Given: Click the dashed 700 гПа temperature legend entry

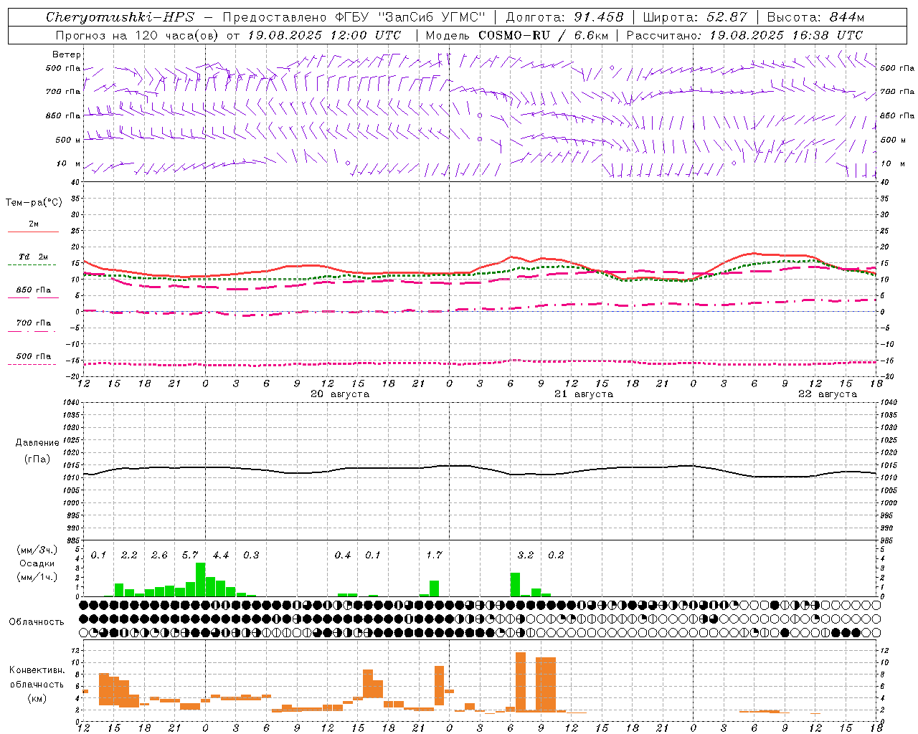Looking at the screenshot, I should 33,326.
